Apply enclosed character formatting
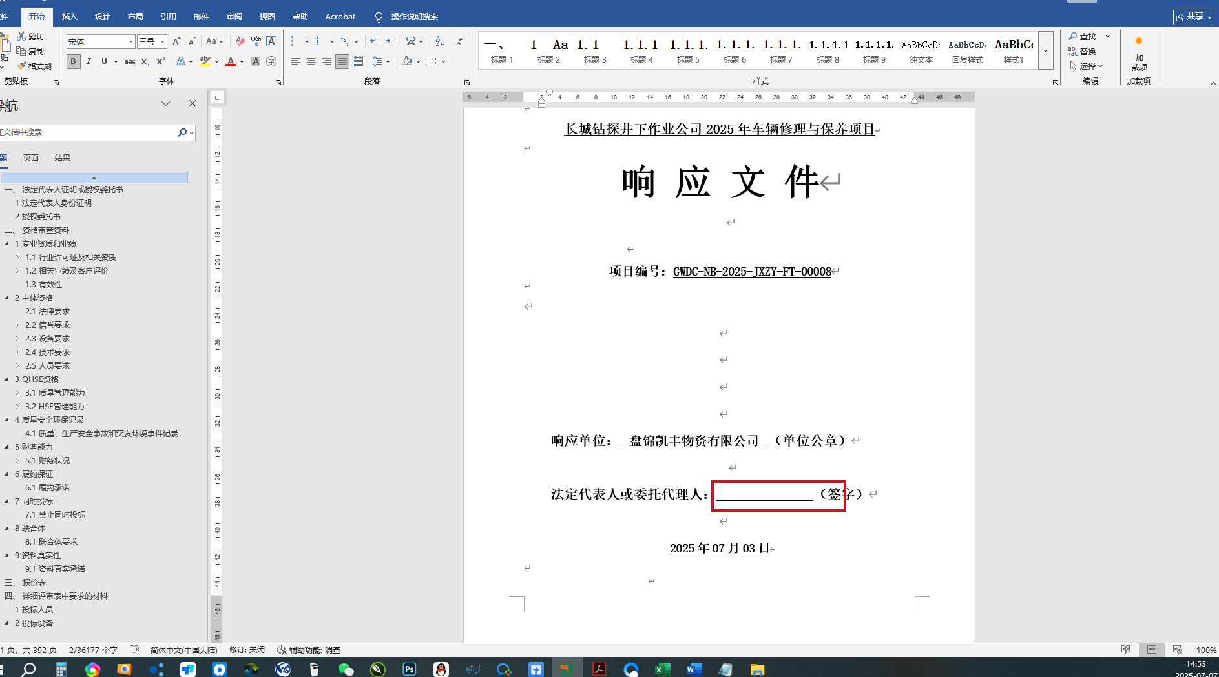The height and width of the screenshot is (677, 1219). click(x=271, y=61)
